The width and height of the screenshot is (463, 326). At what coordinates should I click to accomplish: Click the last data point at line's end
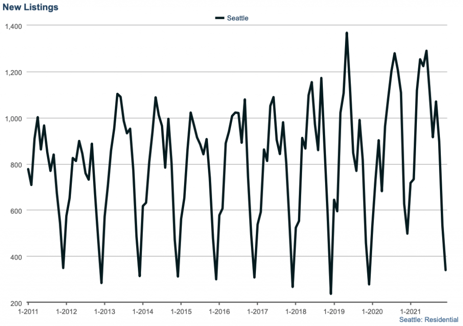pyautogui.click(x=446, y=270)
